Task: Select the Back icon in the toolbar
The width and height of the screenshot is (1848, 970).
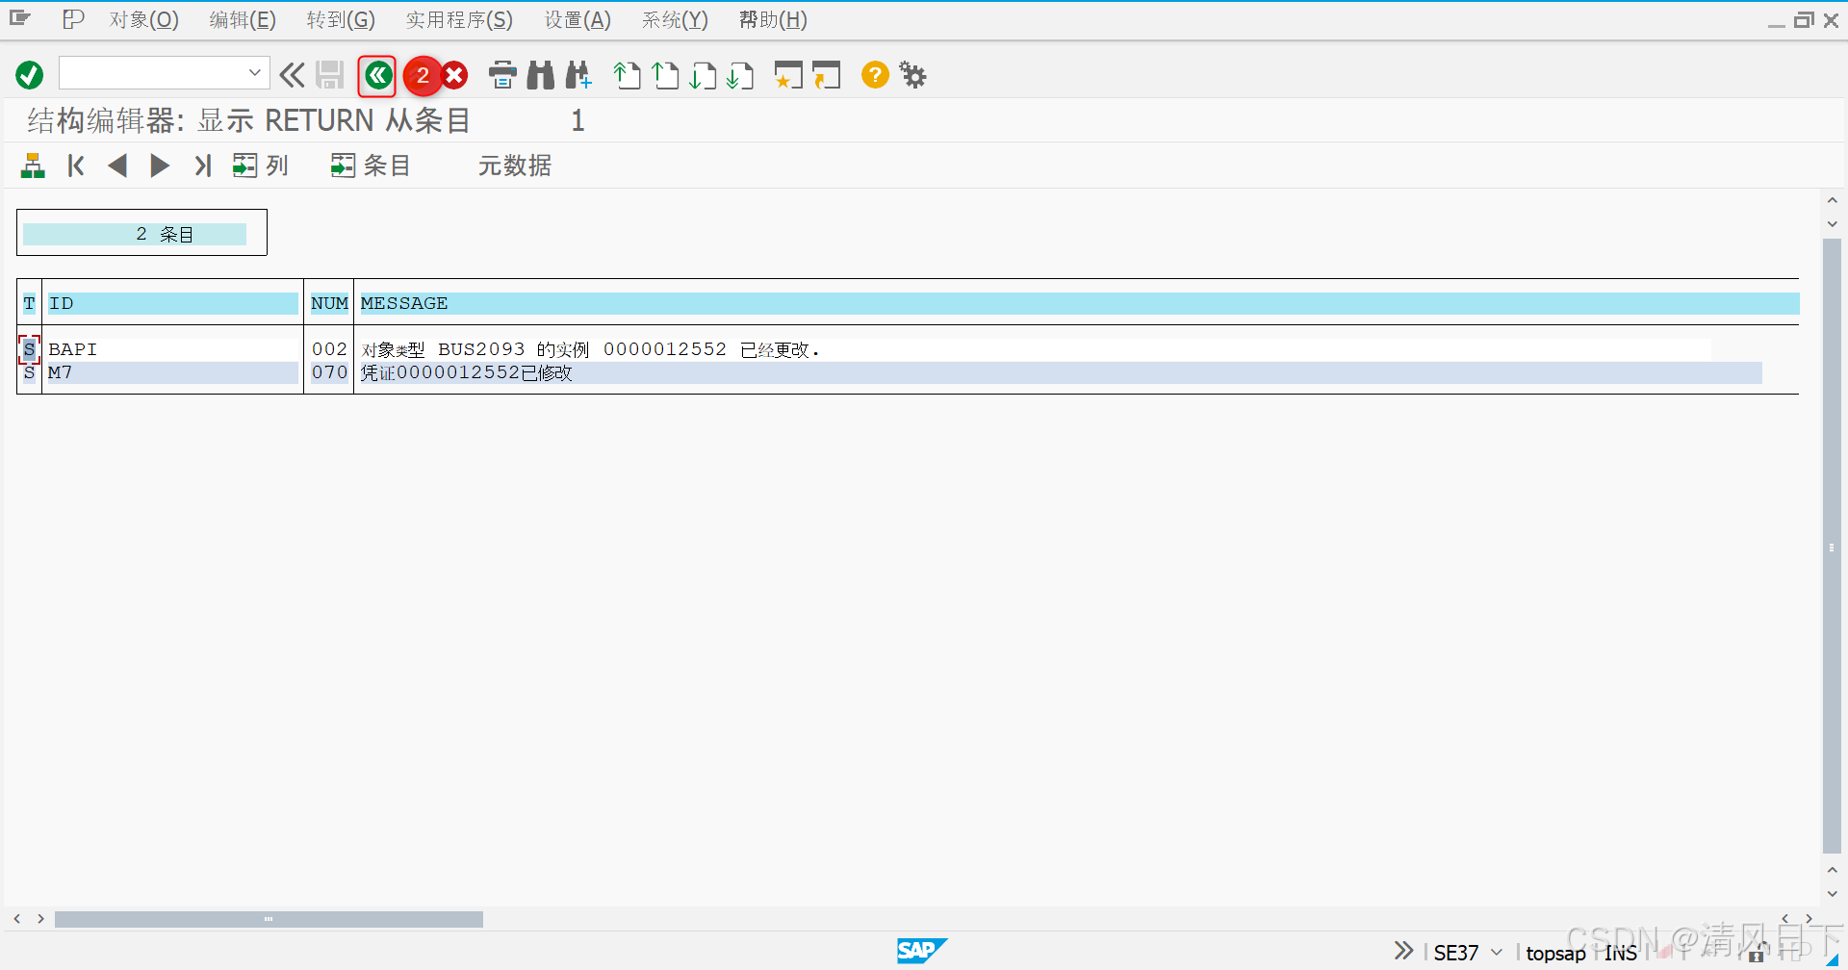Action: coord(376,75)
